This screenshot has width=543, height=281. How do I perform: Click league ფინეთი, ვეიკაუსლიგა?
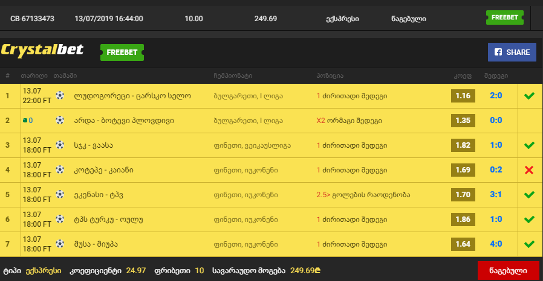coord(252,146)
